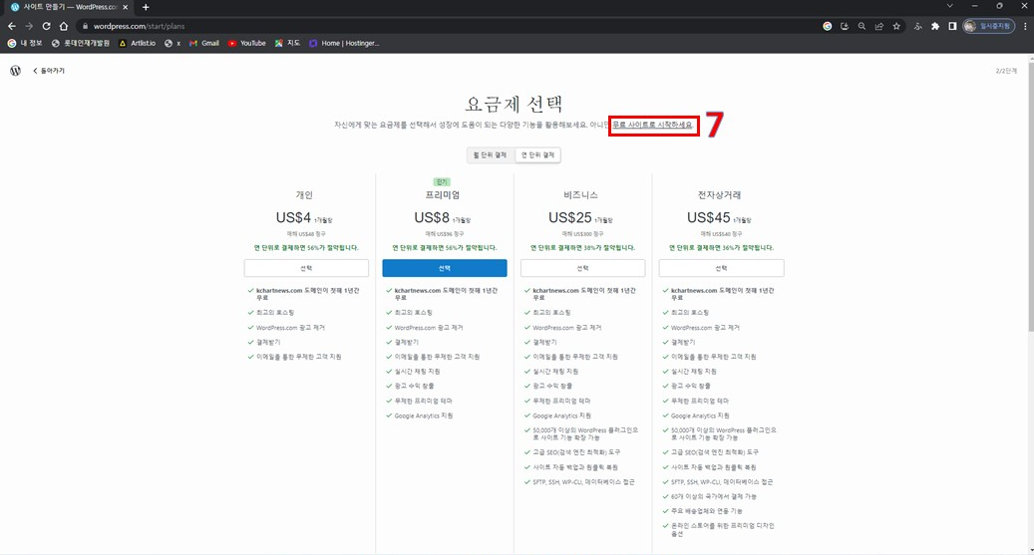Switch to 연 단위 결제 yearly billing
Image resolution: width=1034 pixels, height=555 pixels.
coord(538,154)
